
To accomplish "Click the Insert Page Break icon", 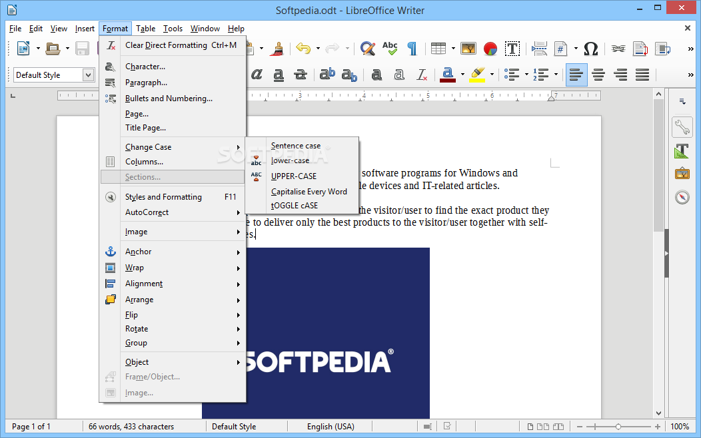I will 539,48.
